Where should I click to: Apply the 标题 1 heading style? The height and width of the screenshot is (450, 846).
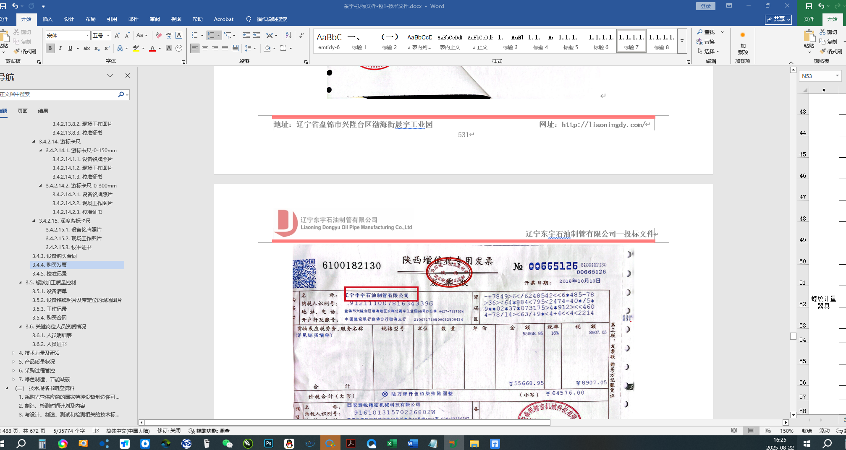click(359, 41)
